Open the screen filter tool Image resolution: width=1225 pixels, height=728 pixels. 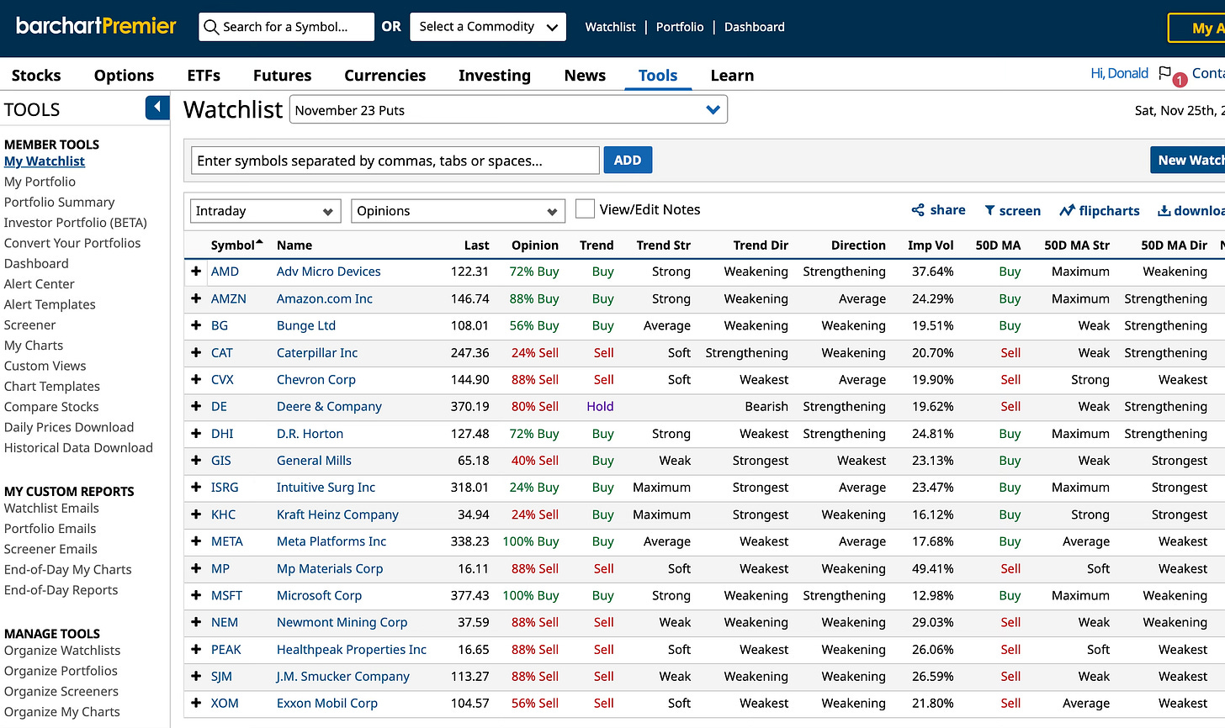pyautogui.click(x=1012, y=211)
